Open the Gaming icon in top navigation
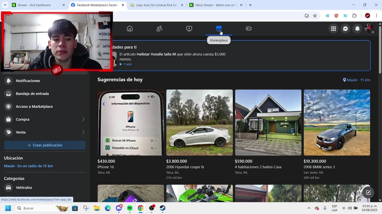382x214 pixels. [x=249, y=29]
